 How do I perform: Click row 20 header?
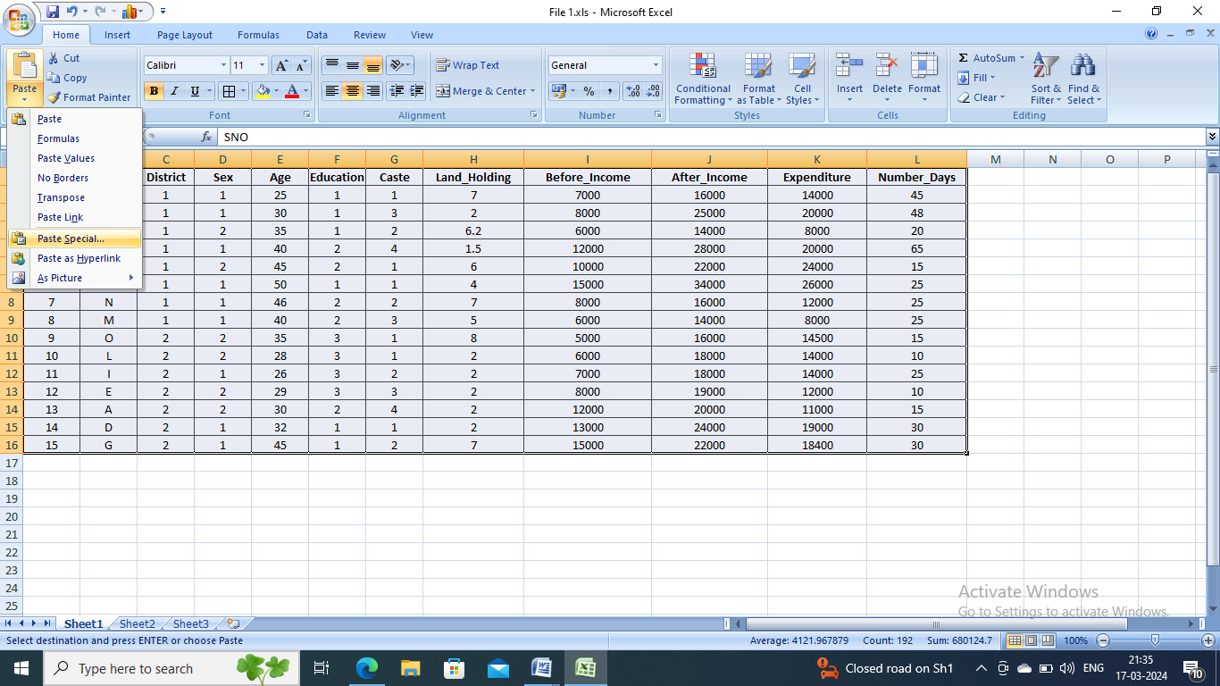[x=12, y=516]
